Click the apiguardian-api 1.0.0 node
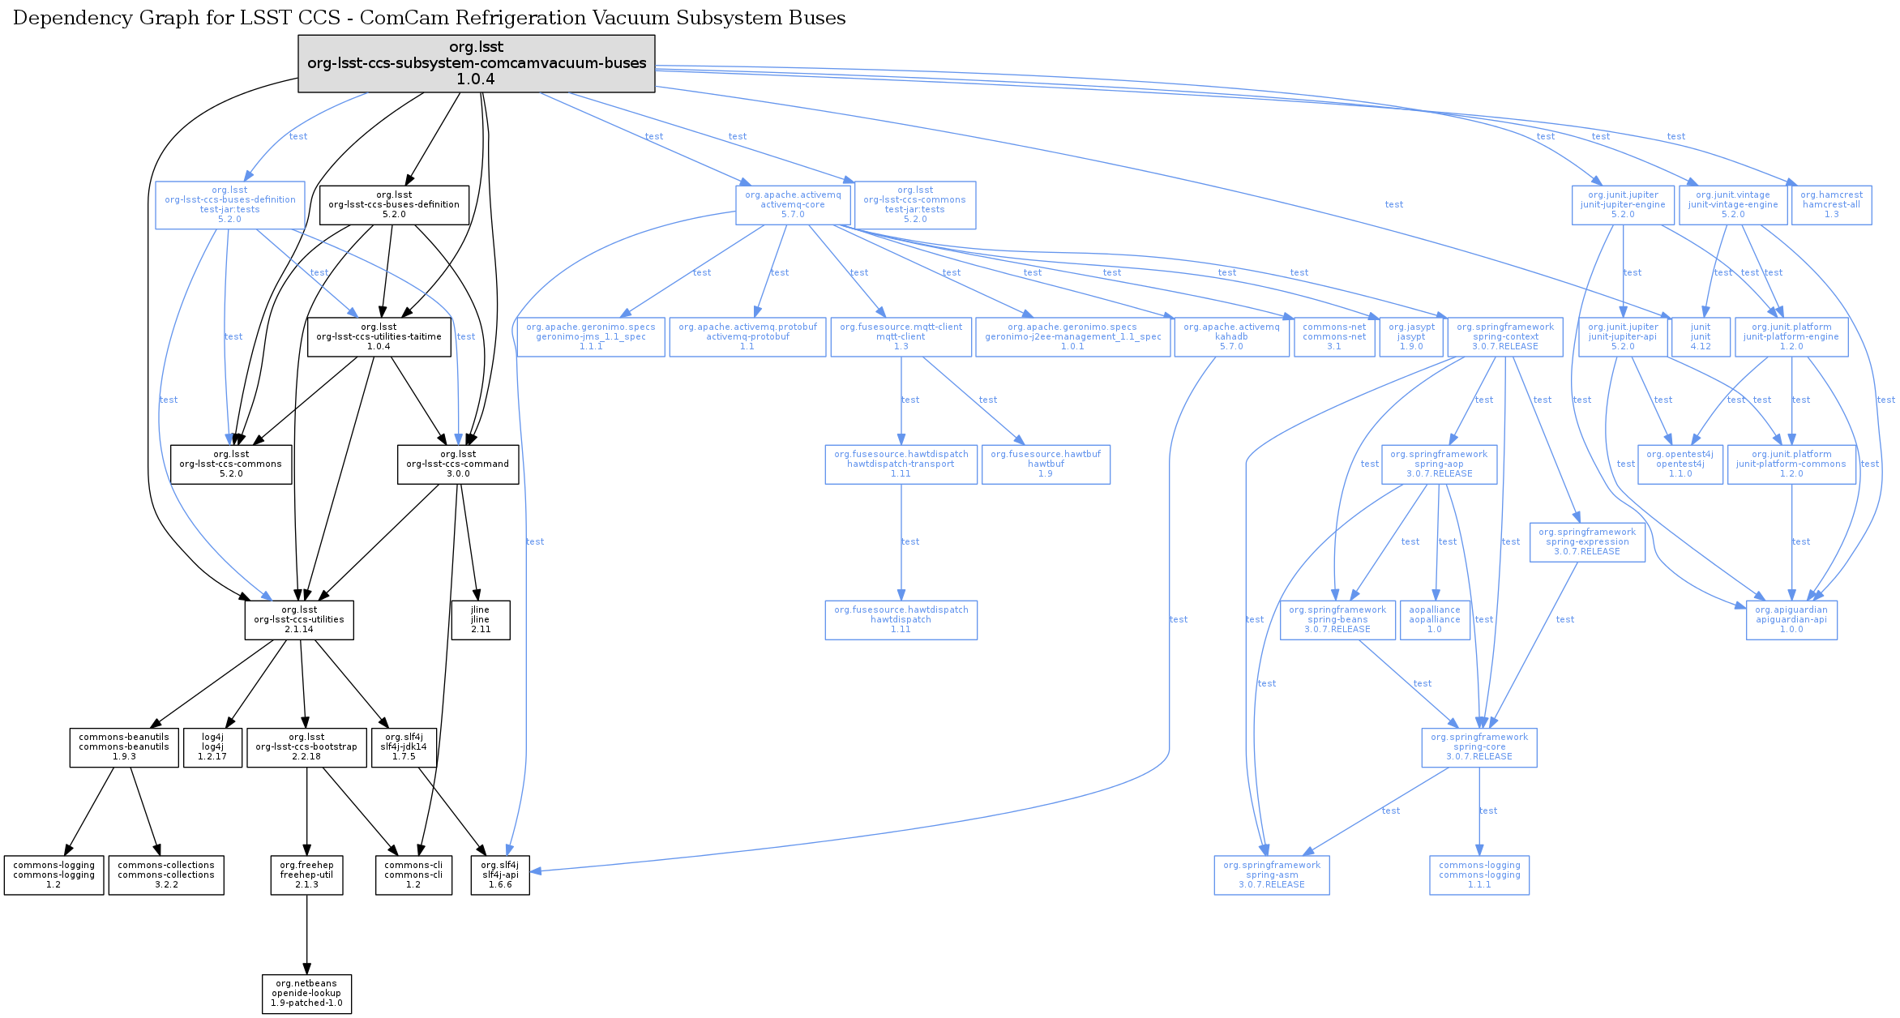This screenshot has width=1900, height=1018. (x=1791, y=619)
